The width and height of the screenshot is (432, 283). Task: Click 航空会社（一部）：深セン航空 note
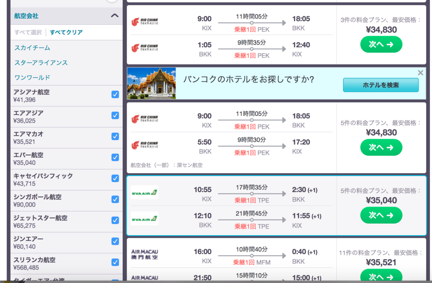coord(166,165)
